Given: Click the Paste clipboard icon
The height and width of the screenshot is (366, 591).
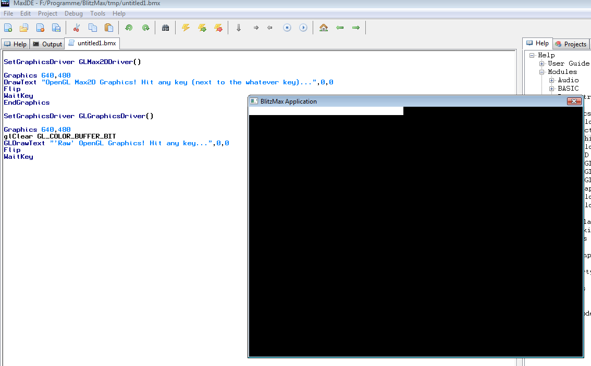Looking at the screenshot, I should click(x=108, y=28).
